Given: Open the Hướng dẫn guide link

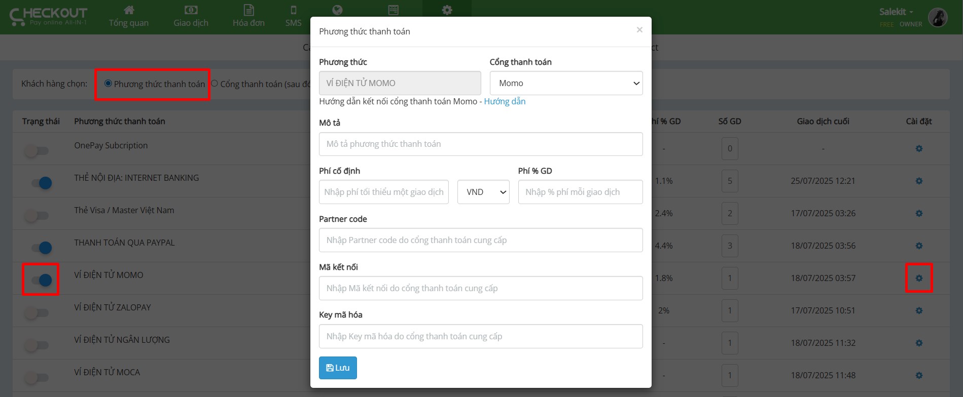Looking at the screenshot, I should [x=505, y=101].
